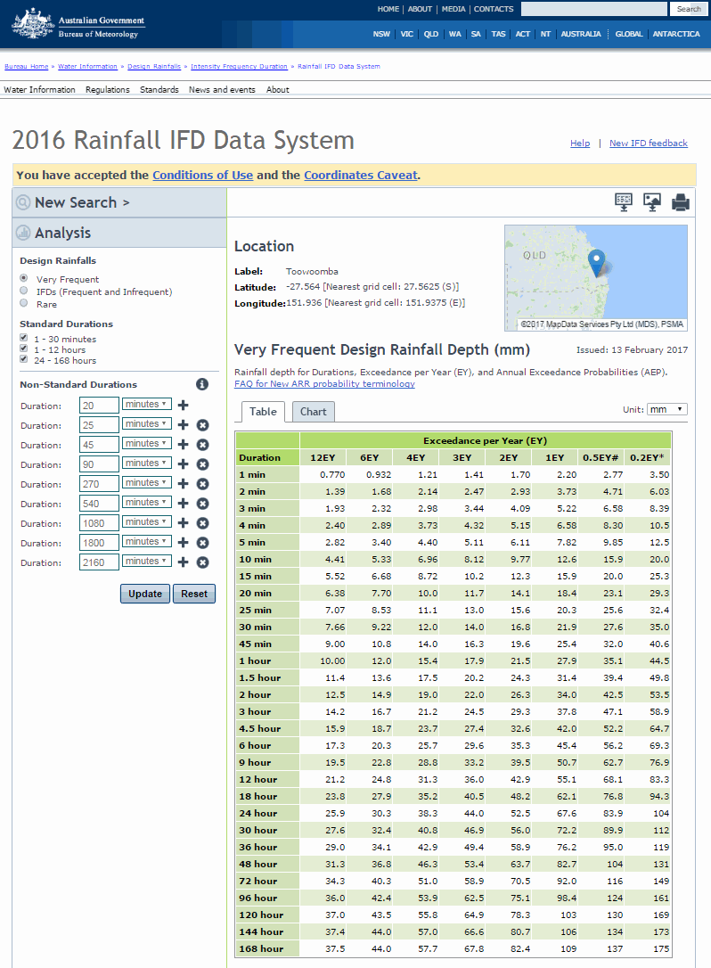Image resolution: width=711 pixels, height=968 pixels.
Task: Click the Toowoomba map location marker
Action: coord(596,263)
